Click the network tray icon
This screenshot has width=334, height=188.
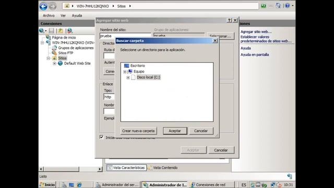[273, 185]
